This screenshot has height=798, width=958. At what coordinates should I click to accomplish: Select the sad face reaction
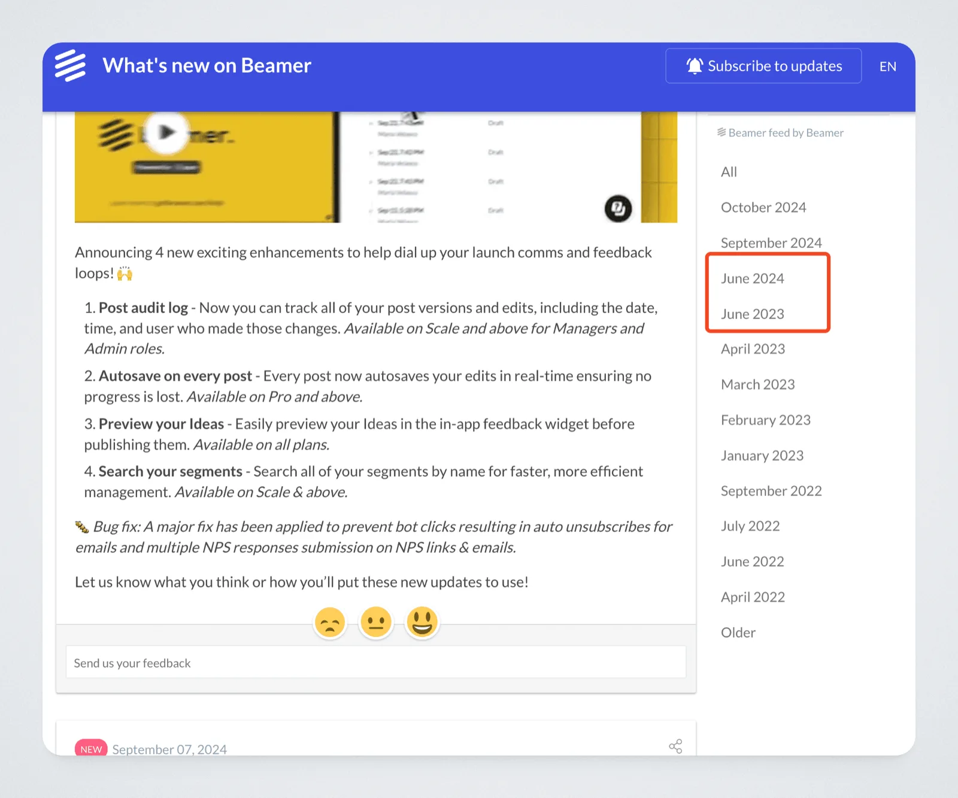(x=330, y=623)
